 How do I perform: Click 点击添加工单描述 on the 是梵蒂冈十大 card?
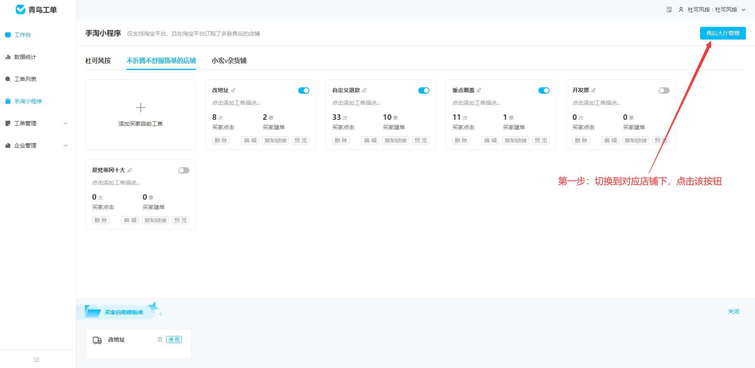click(116, 183)
